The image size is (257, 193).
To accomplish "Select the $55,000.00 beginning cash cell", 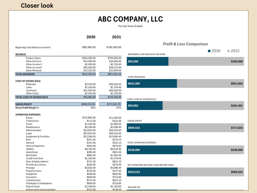I will pos(89,47).
